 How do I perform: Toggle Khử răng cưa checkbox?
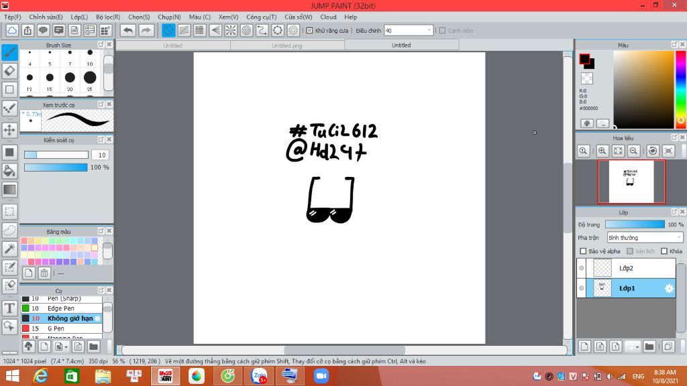click(x=309, y=31)
